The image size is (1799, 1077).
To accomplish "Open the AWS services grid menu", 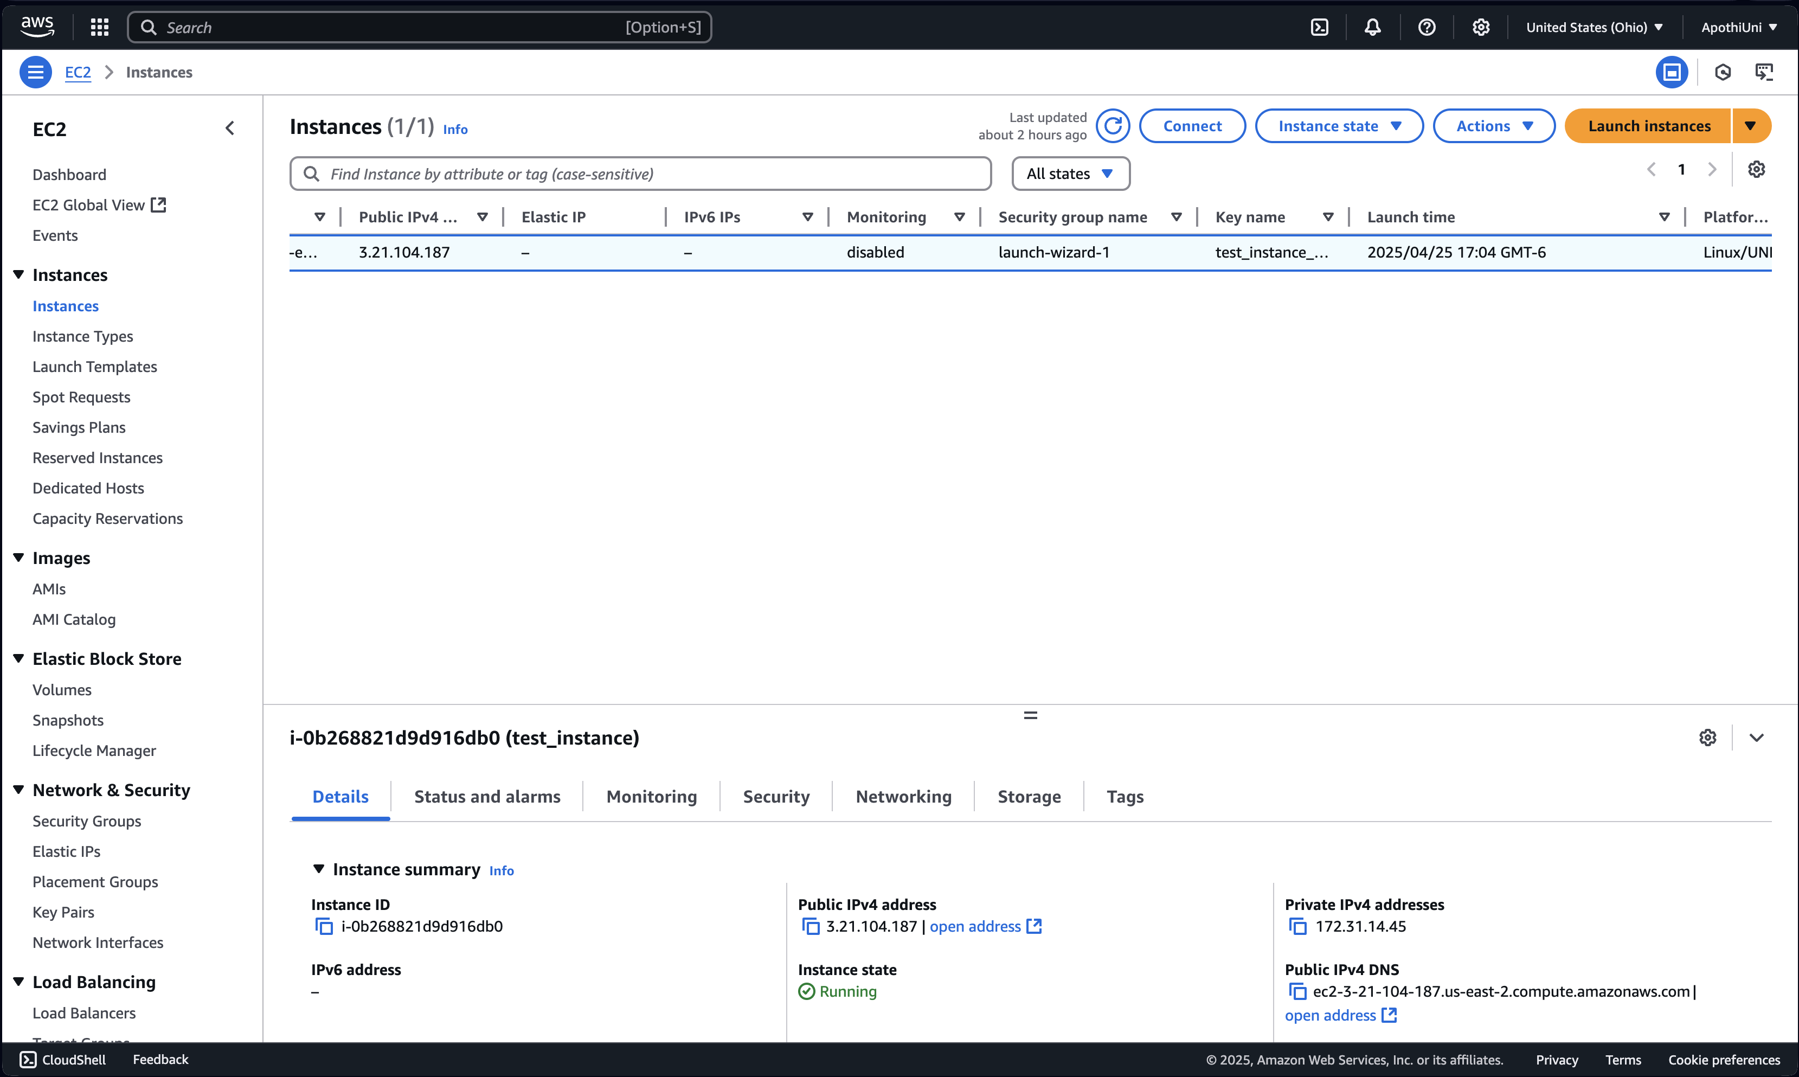I will [x=99, y=27].
